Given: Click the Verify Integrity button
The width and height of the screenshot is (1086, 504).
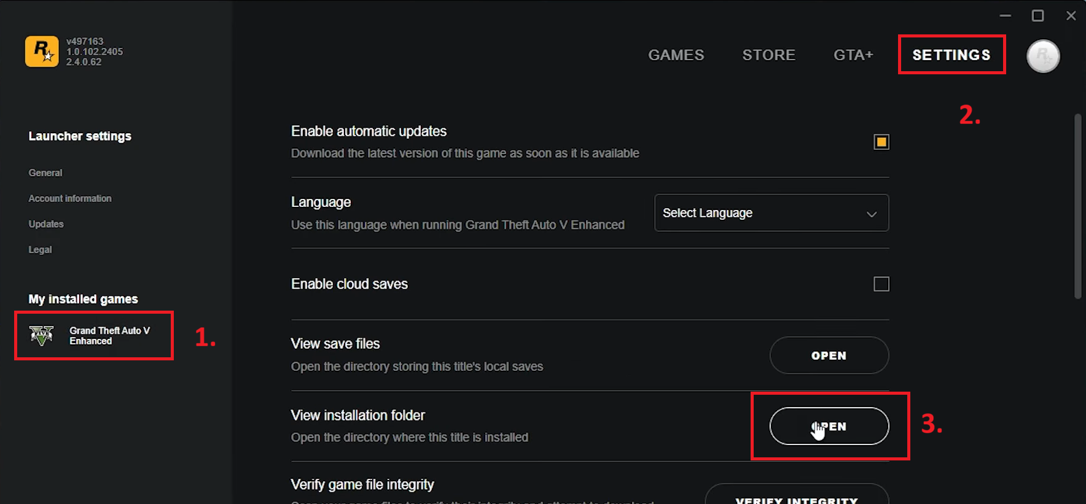Looking at the screenshot, I should (x=796, y=498).
